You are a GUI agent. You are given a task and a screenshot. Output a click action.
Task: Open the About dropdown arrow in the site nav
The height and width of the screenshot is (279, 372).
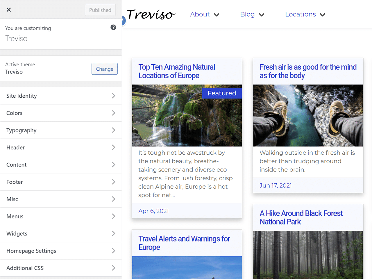(217, 15)
